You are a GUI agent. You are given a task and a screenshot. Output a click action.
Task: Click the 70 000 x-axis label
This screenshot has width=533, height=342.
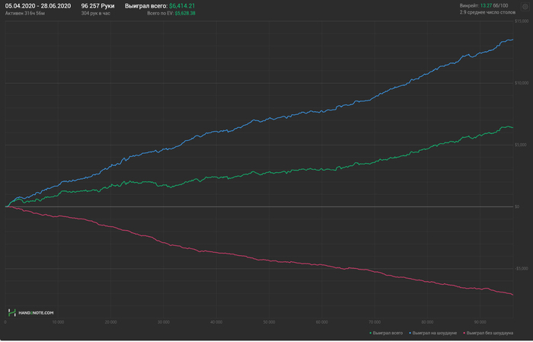coord(375,322)
